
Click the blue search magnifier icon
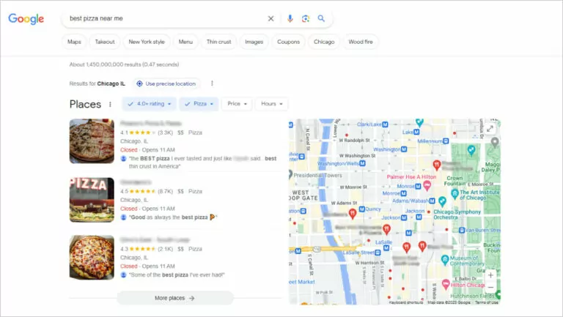(321, 19)
